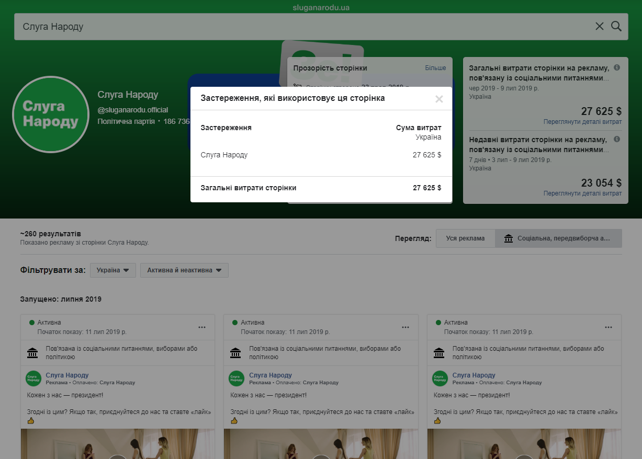The height and width of the screenshot is (459, 642).
Task: Click the info icon beside recent ad spend
Action: click(x=617, y=140)
